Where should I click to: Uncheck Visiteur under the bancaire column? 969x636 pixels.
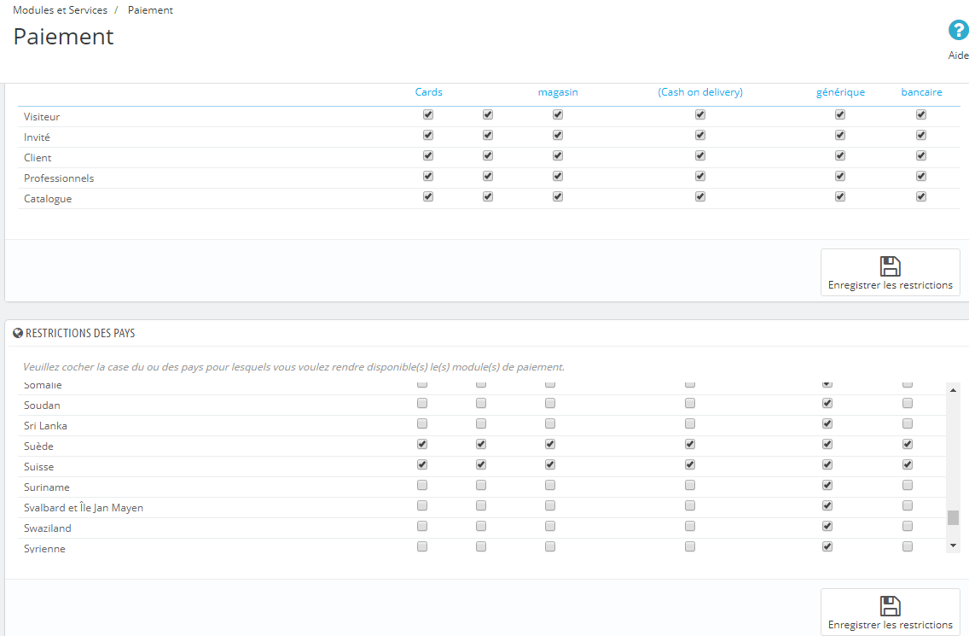tap(920, 114)
